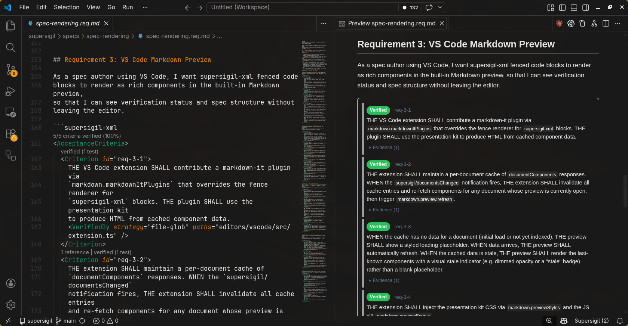Image resolution: width=628 pixels, height=326 pixels.
Task: Toggle the bottom panel visibility
Action: coord(574,7)
